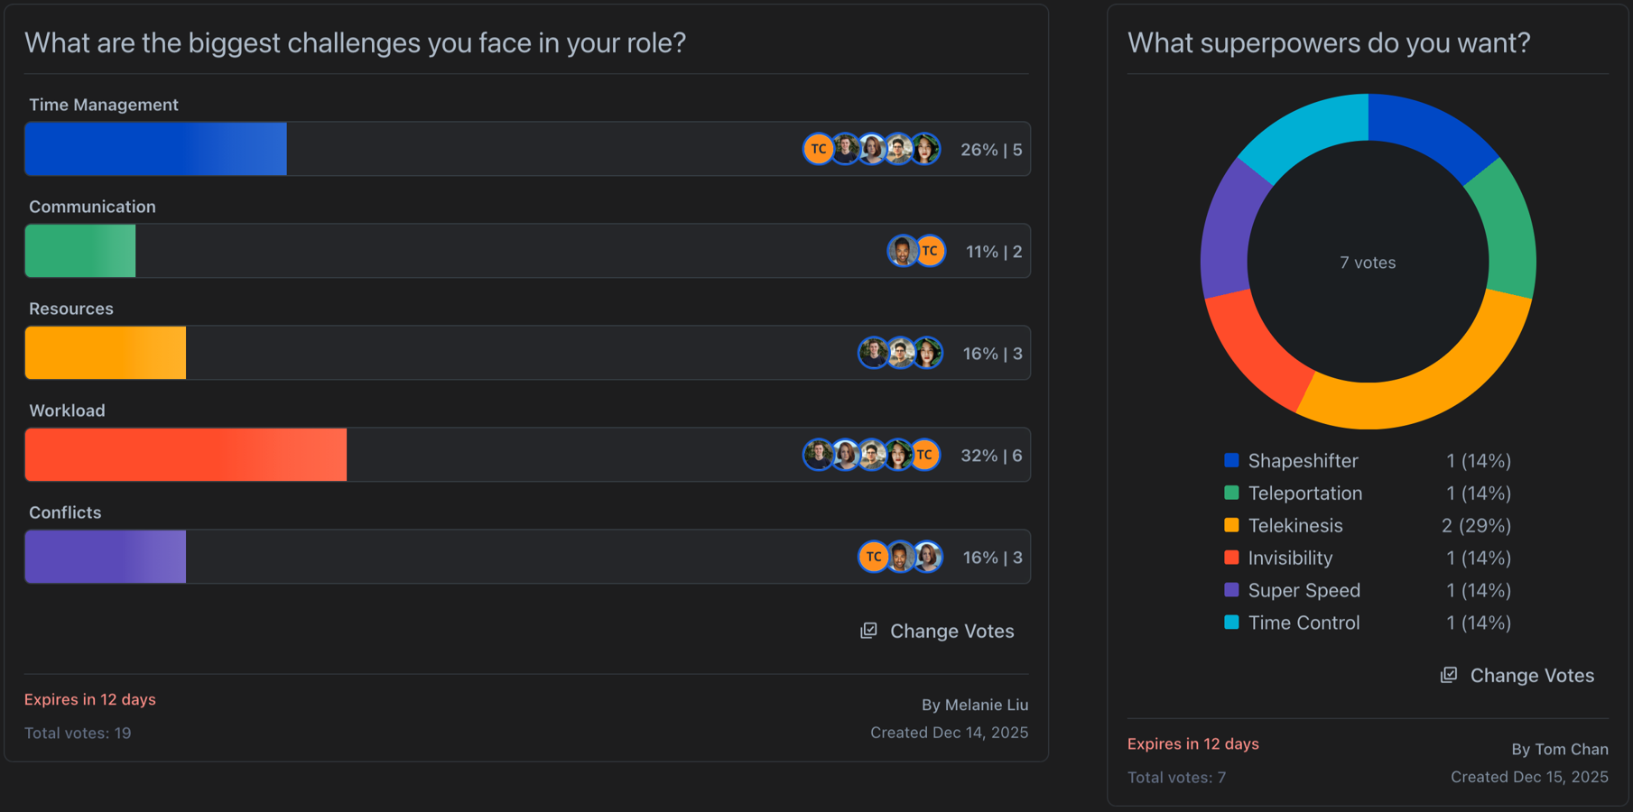Click TC avatar in Workload row
1633x812 pixels.
pos(924,456)
